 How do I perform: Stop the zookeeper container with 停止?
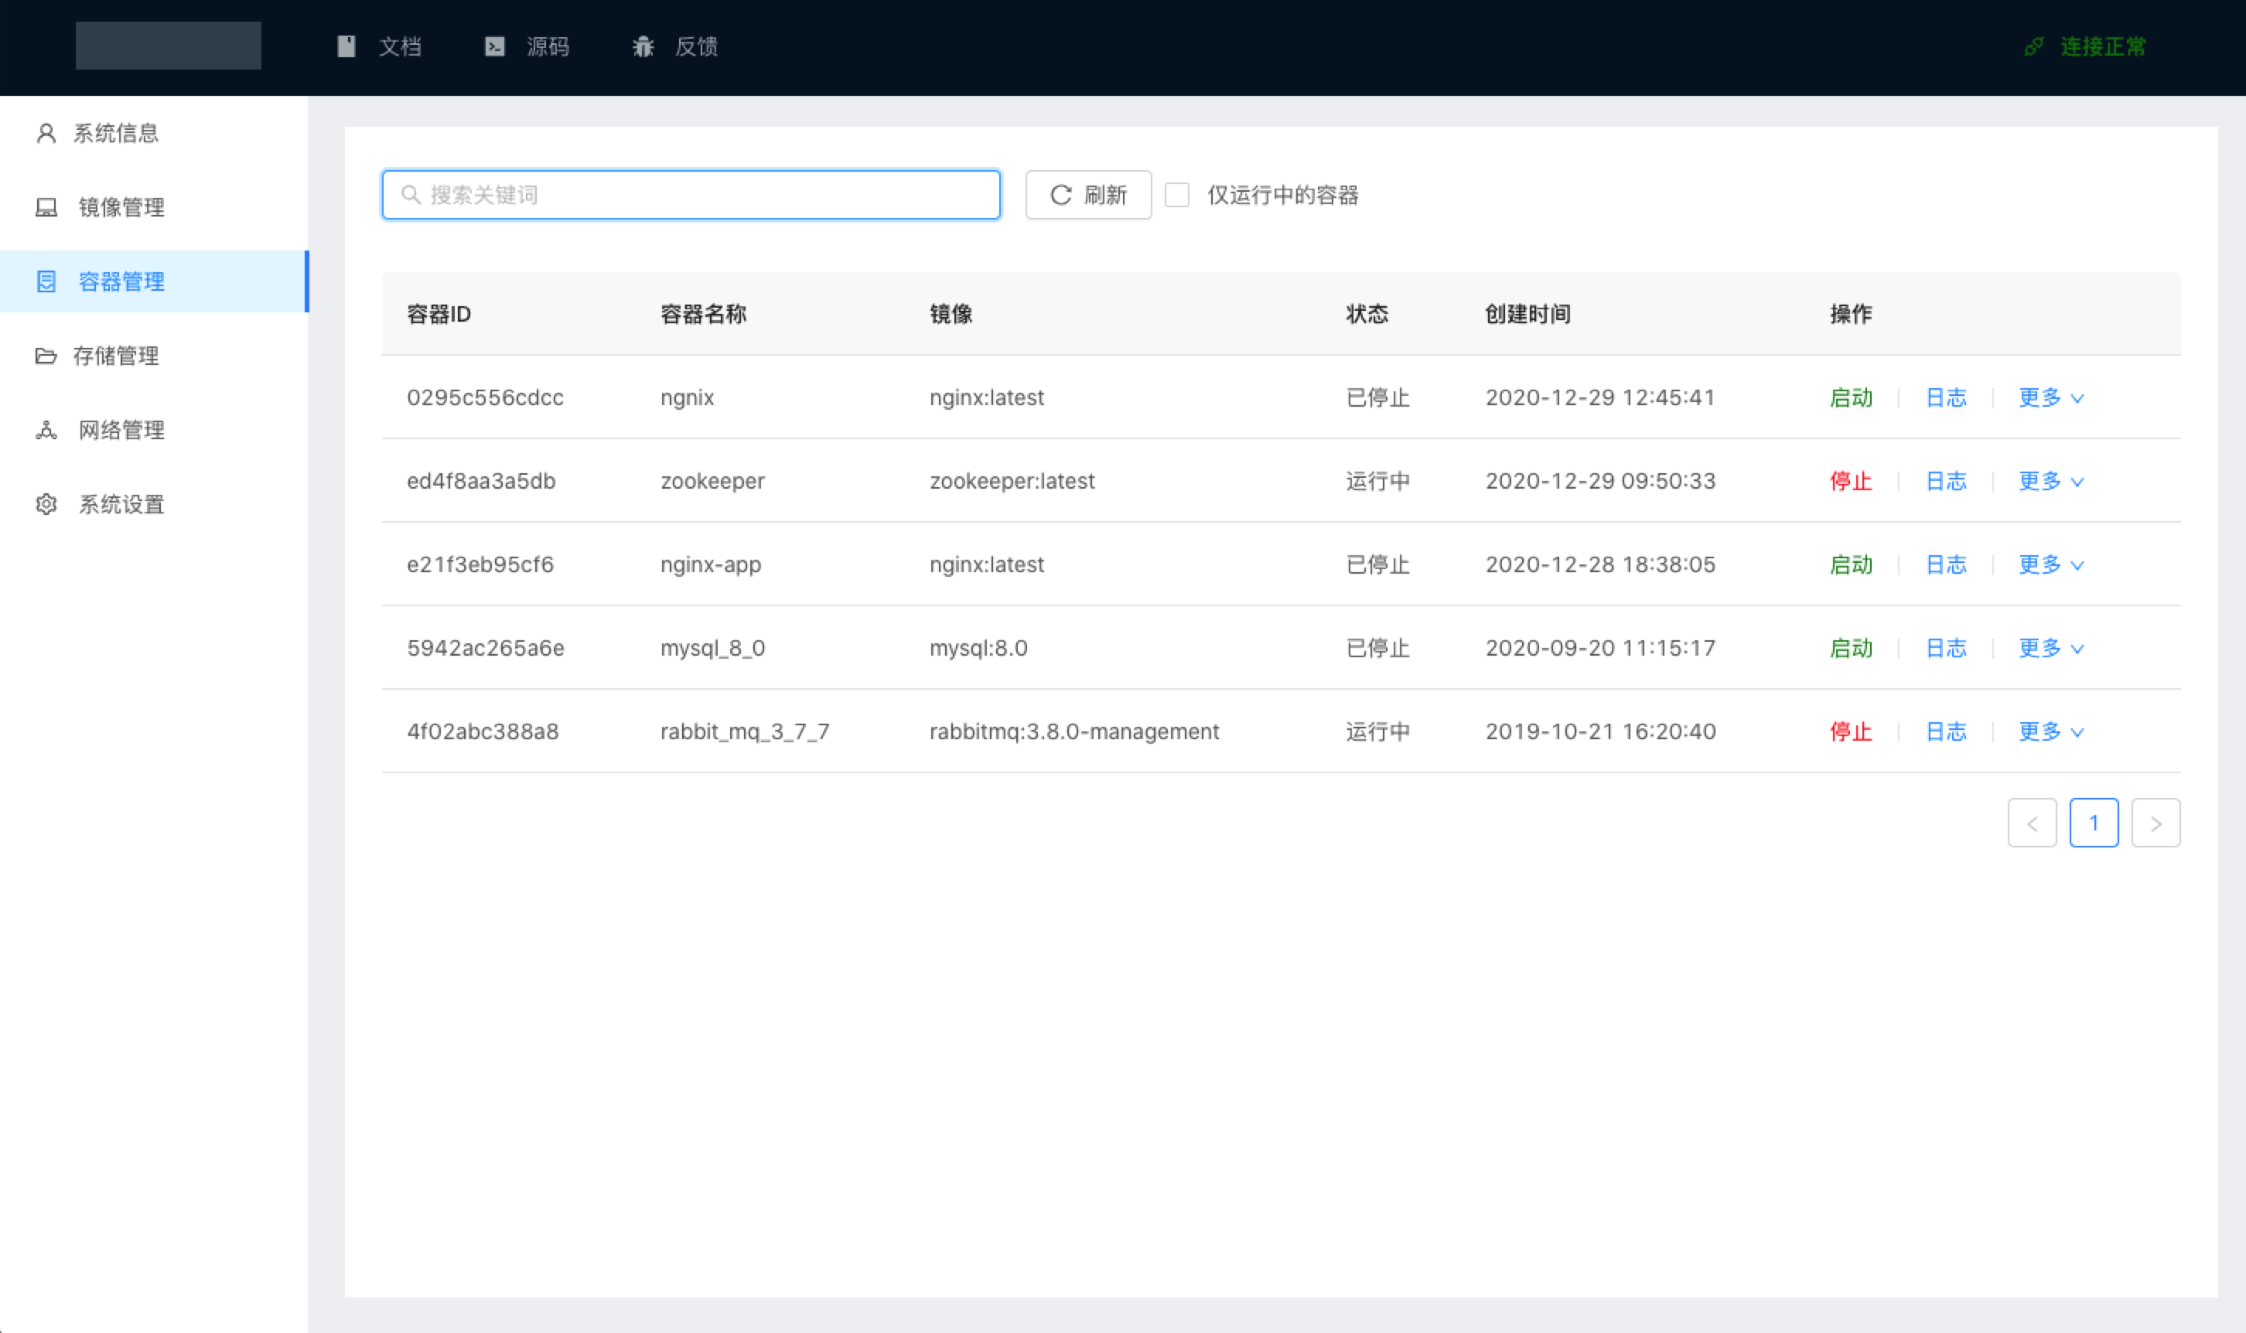[x=1851, y=482]
